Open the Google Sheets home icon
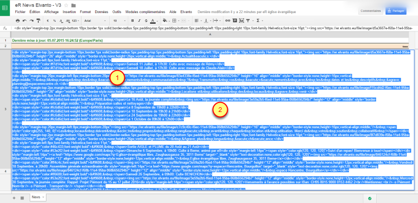The height and width of the screenshot is (203, 418). click(x=5, y=8)
